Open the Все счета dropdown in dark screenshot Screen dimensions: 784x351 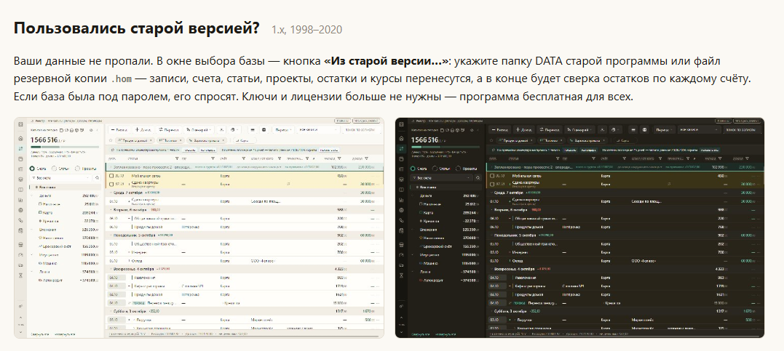(x=441, y=177)
